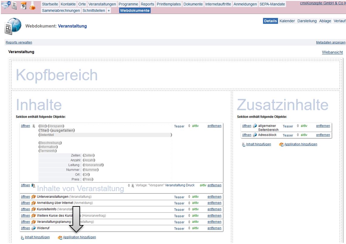Viewport: 346px width, 244px height.
Task: Remove the Kursleiterinfo entry via entfernen
Action: pyautogui.click(x=214, y=209)
